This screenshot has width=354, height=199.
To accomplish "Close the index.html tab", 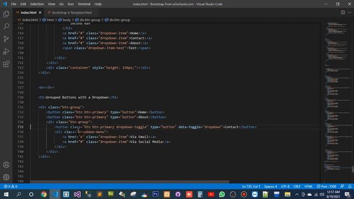I will point(40,12).
